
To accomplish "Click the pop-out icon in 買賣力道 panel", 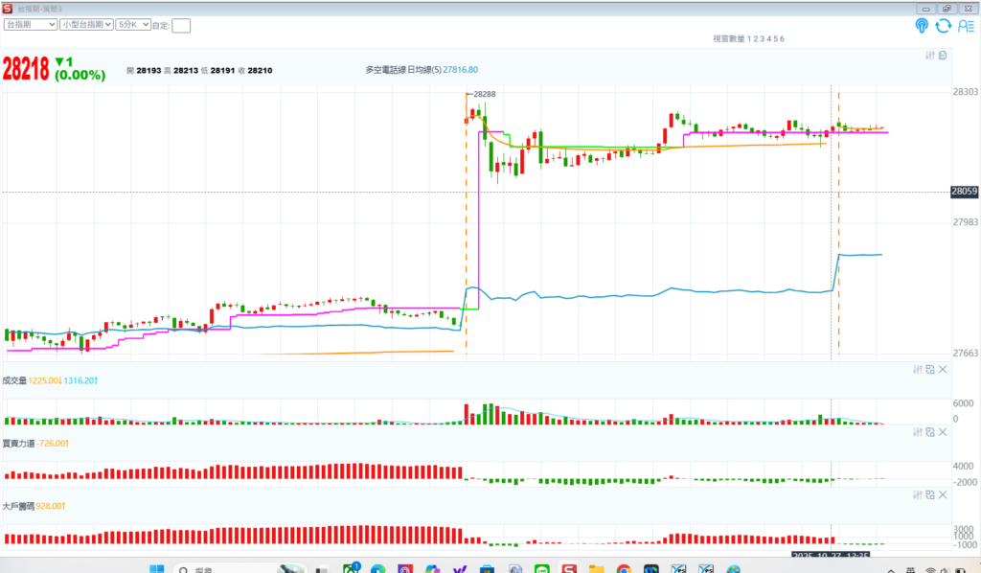I will [x=929, y=432].
